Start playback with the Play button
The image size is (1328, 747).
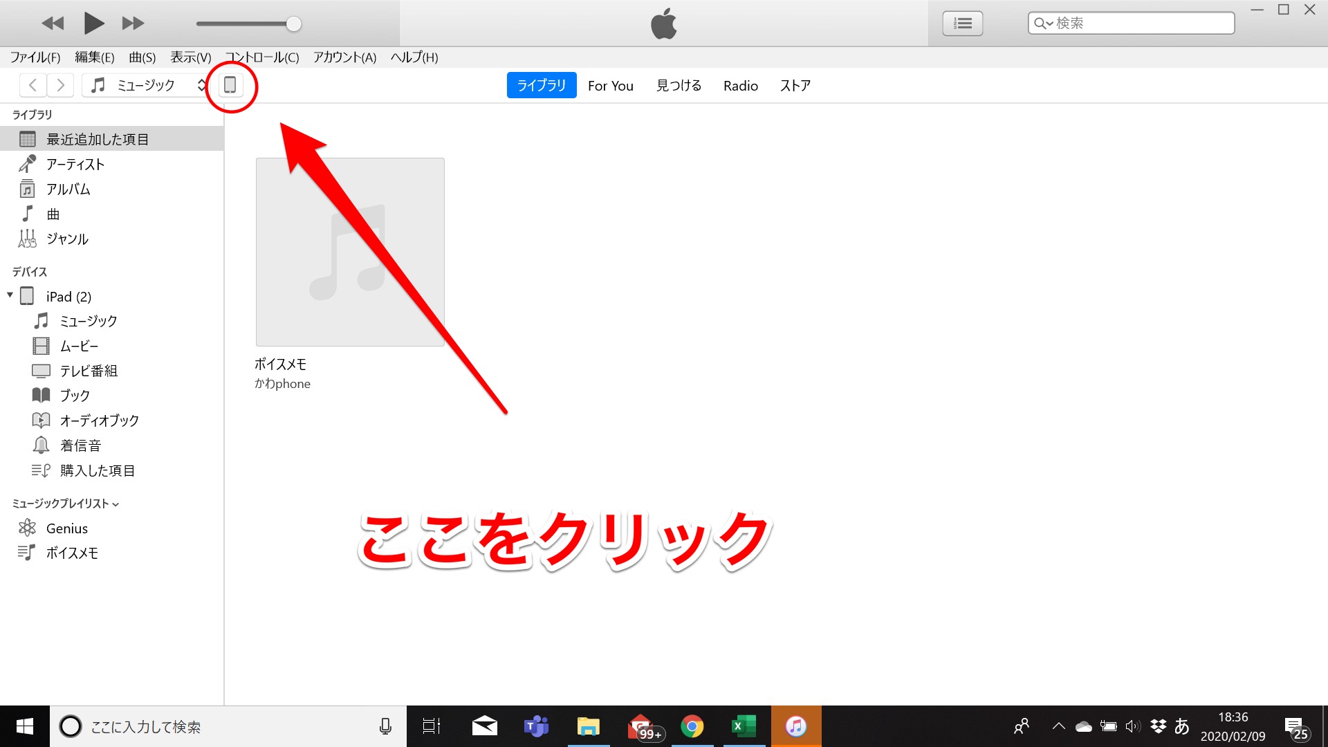[93, 24]
